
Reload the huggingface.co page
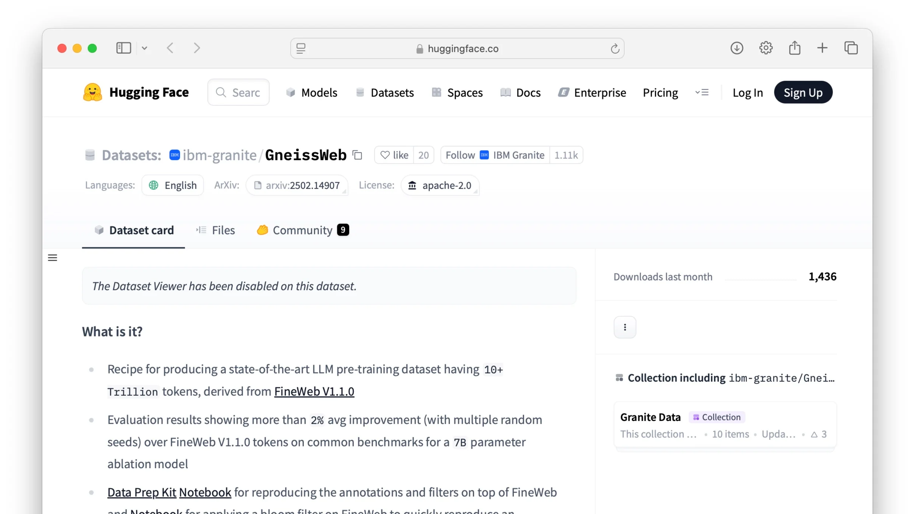(x=615, y=48)
